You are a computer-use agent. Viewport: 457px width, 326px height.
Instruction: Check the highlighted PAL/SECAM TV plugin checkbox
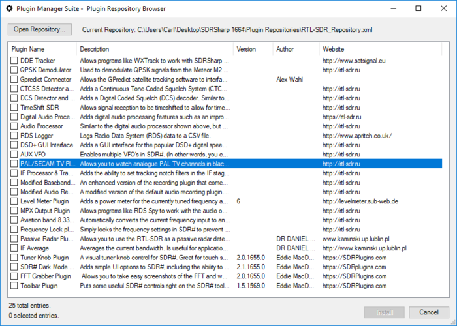14,164
